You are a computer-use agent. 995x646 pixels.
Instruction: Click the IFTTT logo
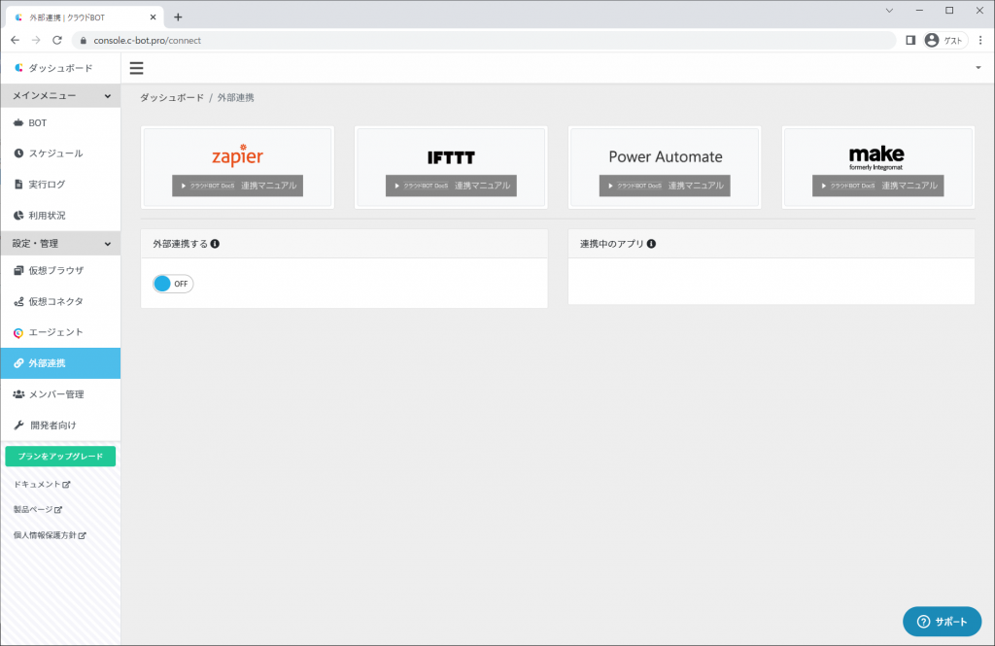451,157
